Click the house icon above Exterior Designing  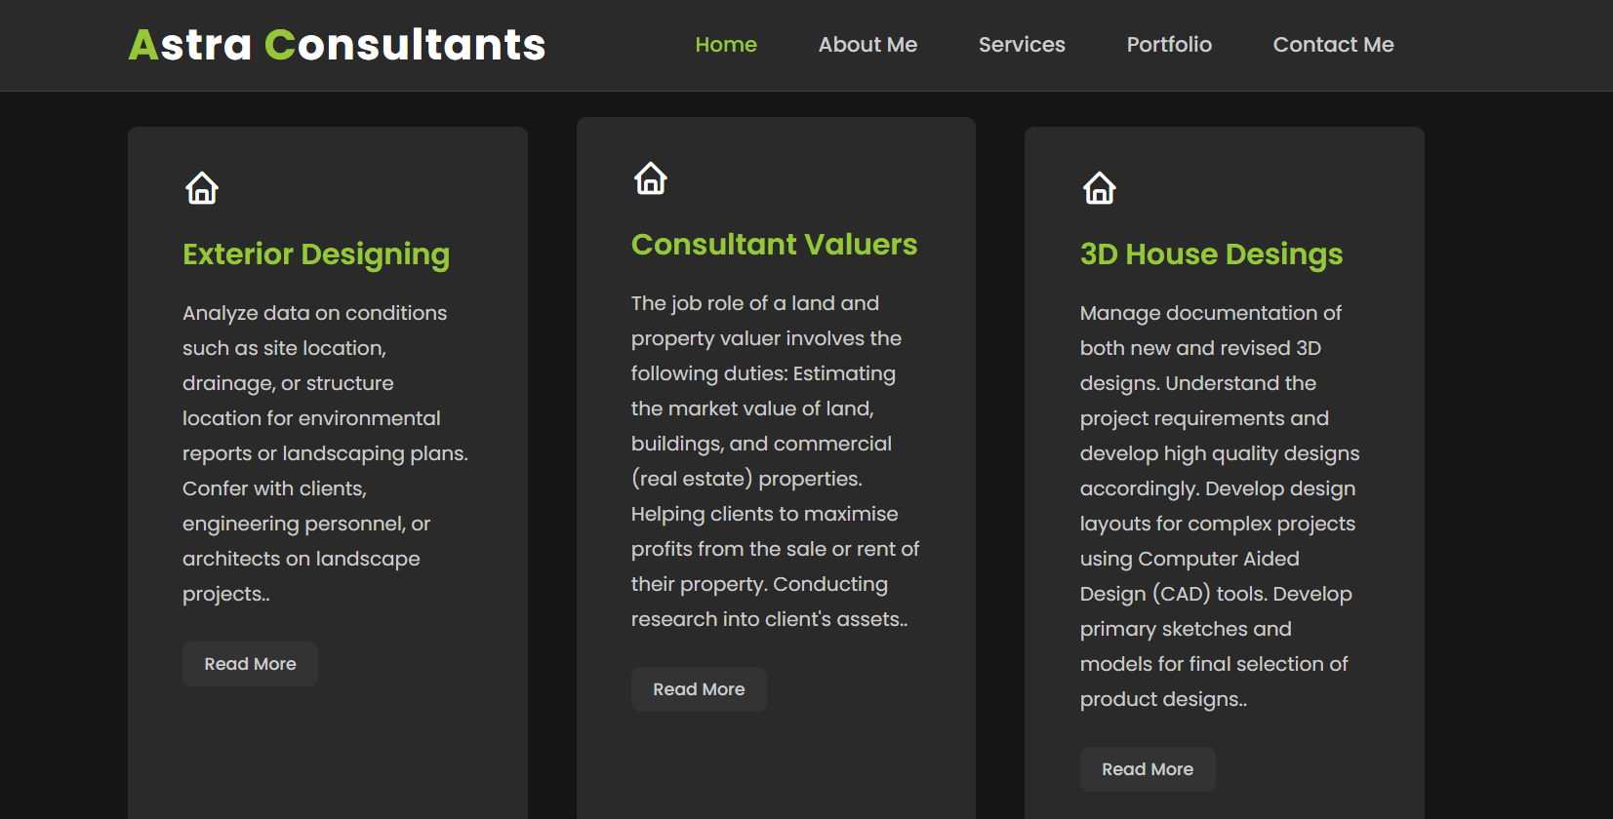[x=202, y=187]
